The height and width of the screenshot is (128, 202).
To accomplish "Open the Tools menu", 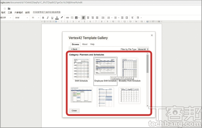I will [x=10, y=12].
